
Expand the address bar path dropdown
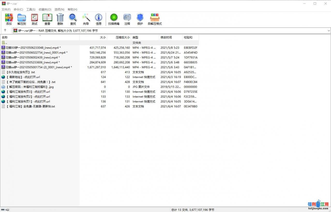pyautogui.click(x=329, y=30)
